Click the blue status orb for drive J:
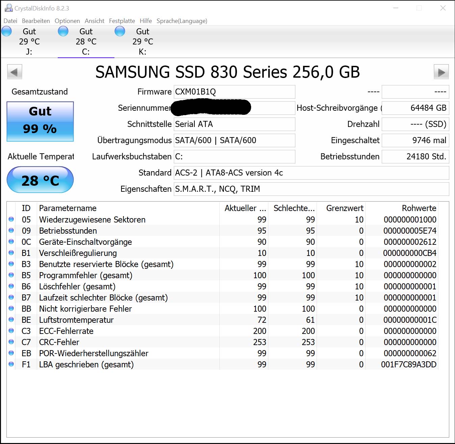Viewport: 455px width, 444px height. tap(7, 31)
